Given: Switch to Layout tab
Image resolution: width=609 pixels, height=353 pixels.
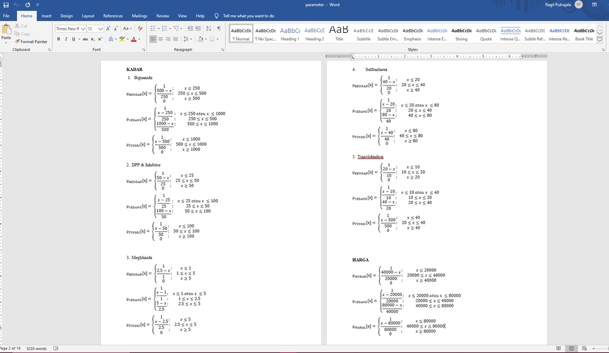Looking at the screenshot, I should 88,16.
